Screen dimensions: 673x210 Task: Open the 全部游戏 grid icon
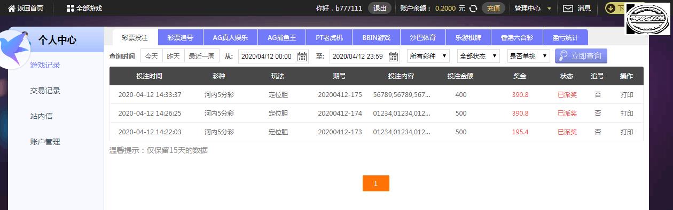pos(70,9)
